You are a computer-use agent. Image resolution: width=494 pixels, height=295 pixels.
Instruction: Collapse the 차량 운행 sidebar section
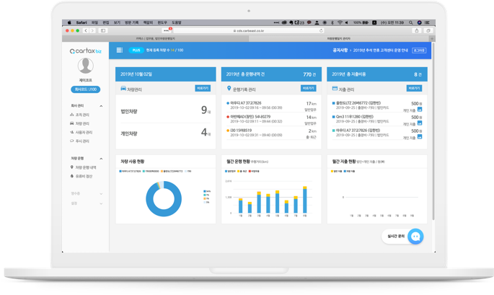tap(101, 159)
